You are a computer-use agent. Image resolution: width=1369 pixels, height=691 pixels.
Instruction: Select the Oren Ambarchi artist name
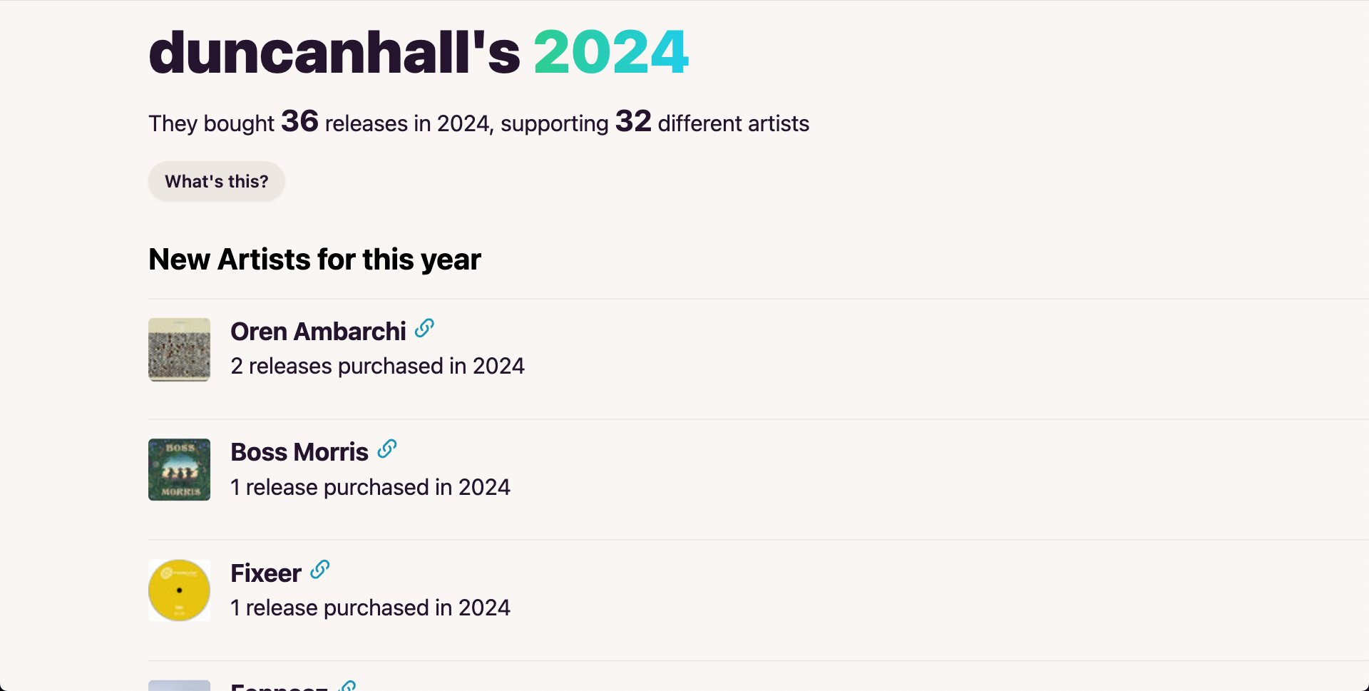(x=318, y=332)
